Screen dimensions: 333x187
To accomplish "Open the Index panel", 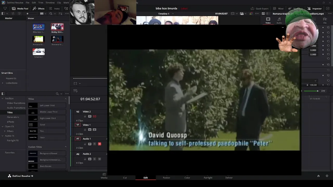I will [x=54, y=9].
